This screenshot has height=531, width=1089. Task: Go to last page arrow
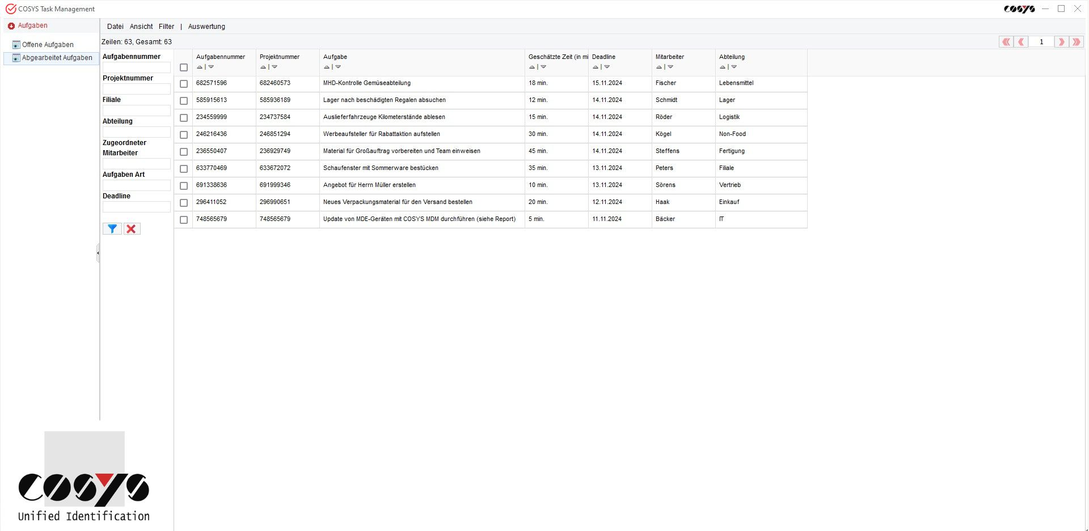(1076, 42)
